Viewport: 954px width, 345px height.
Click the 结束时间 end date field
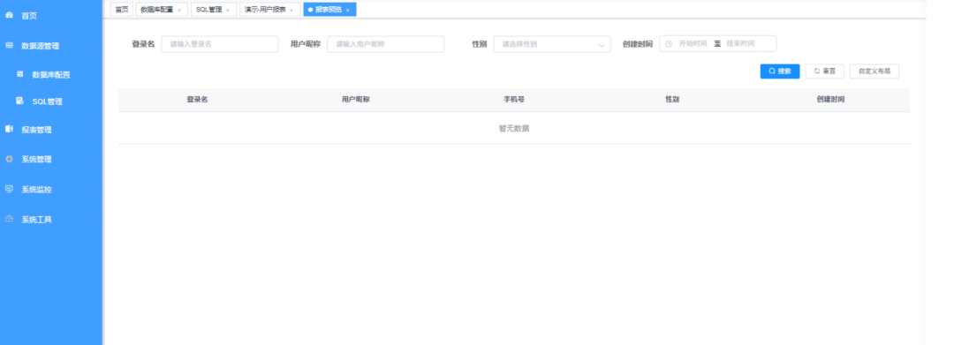click(x=740, y=44)
